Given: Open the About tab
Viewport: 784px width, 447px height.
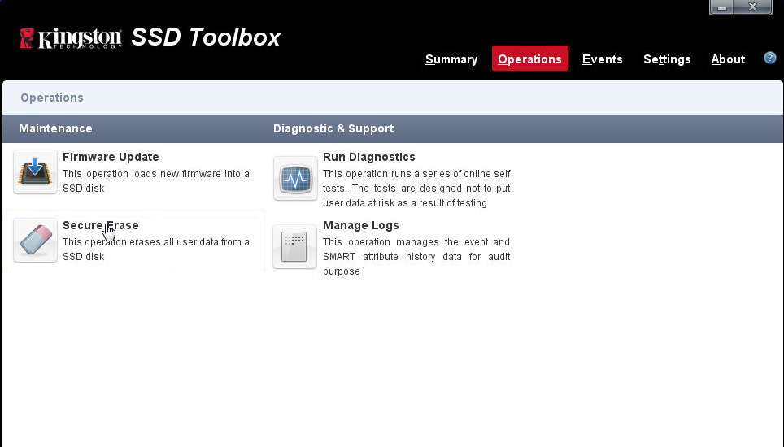Looking at the screenshot, I should tap(728, 59).
